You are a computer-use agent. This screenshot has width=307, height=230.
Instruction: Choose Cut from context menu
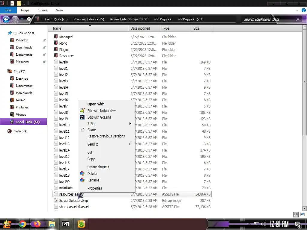click(90, 152)
